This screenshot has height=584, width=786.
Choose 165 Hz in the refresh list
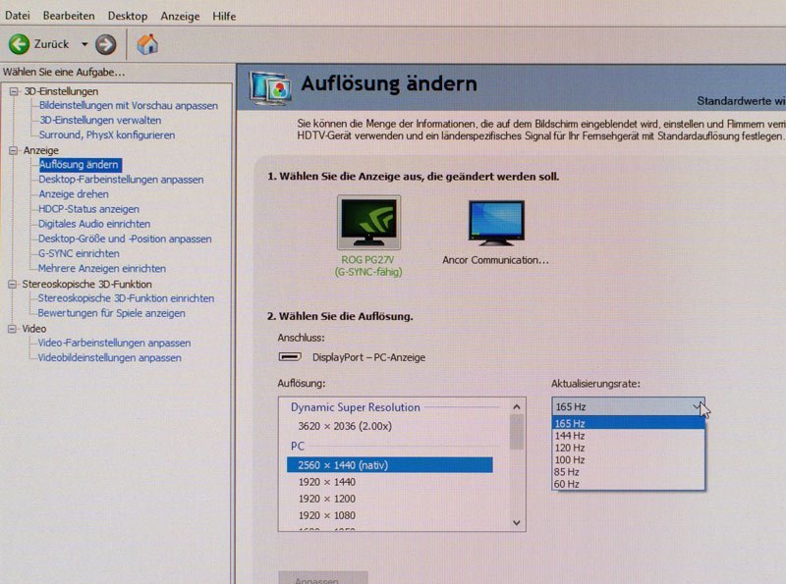coord(628,423)
